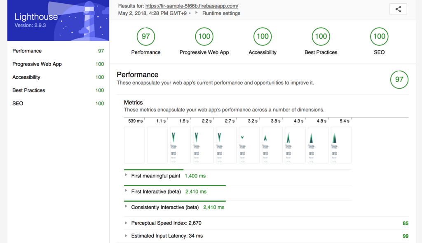Click the First Interactive progress bar
Image resolution: width=422 pixels, height=243 pixels.
(175, 185)
